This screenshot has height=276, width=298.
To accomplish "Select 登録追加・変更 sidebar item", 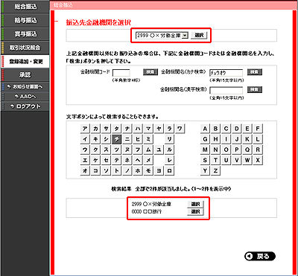I will tap(25, 61).
